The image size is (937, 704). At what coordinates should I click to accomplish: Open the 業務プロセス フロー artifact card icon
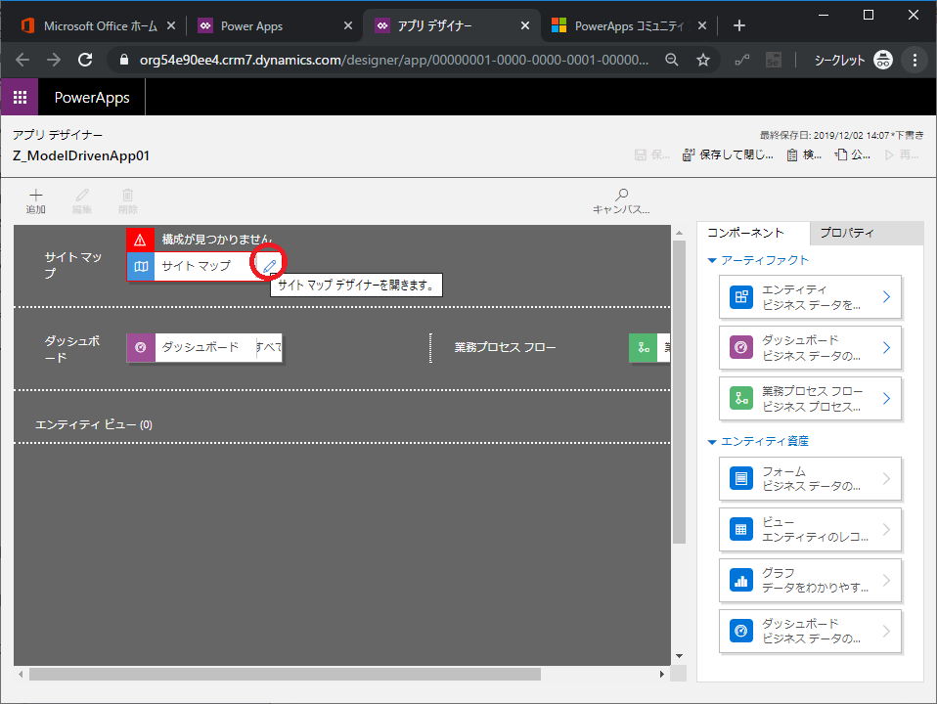(741, 399)
